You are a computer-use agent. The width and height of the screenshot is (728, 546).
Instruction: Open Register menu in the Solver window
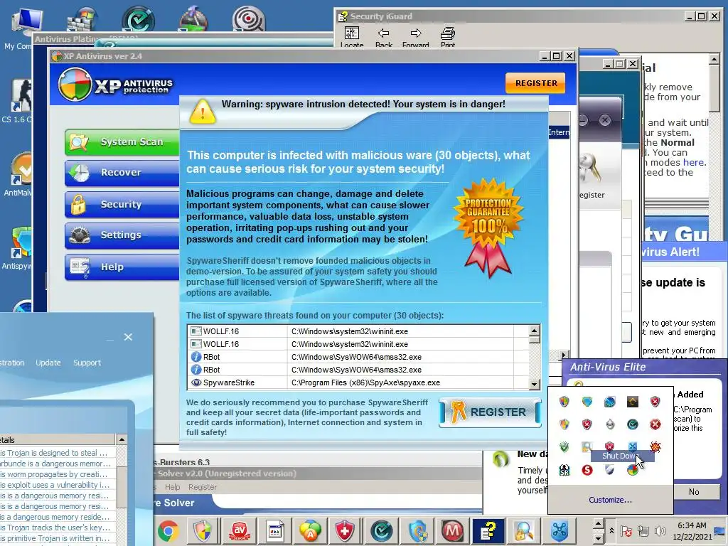(x=203, y=487)
